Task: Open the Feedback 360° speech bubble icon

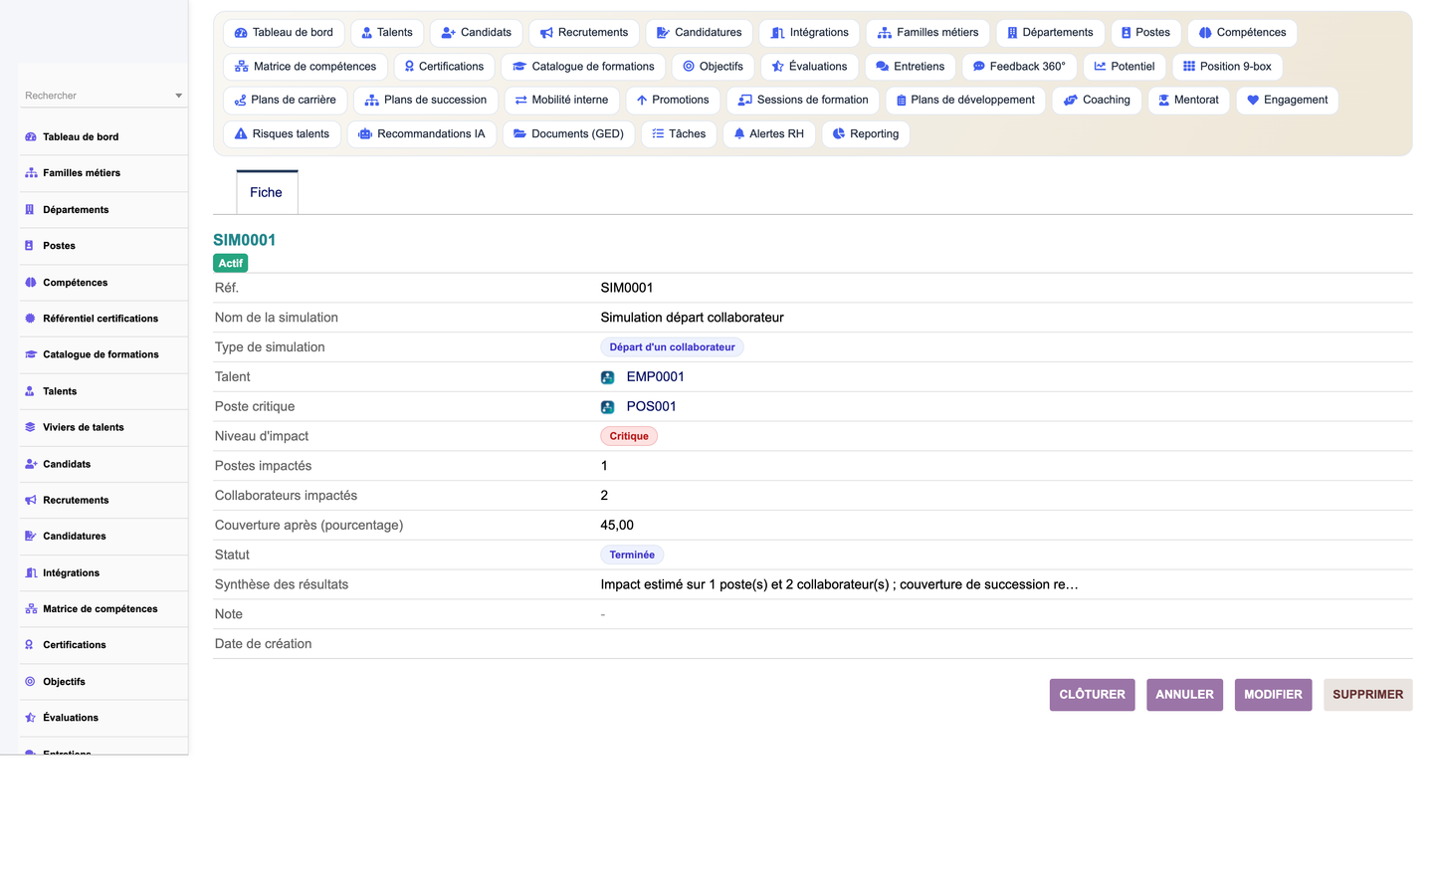Action: [x=978, y=67]
